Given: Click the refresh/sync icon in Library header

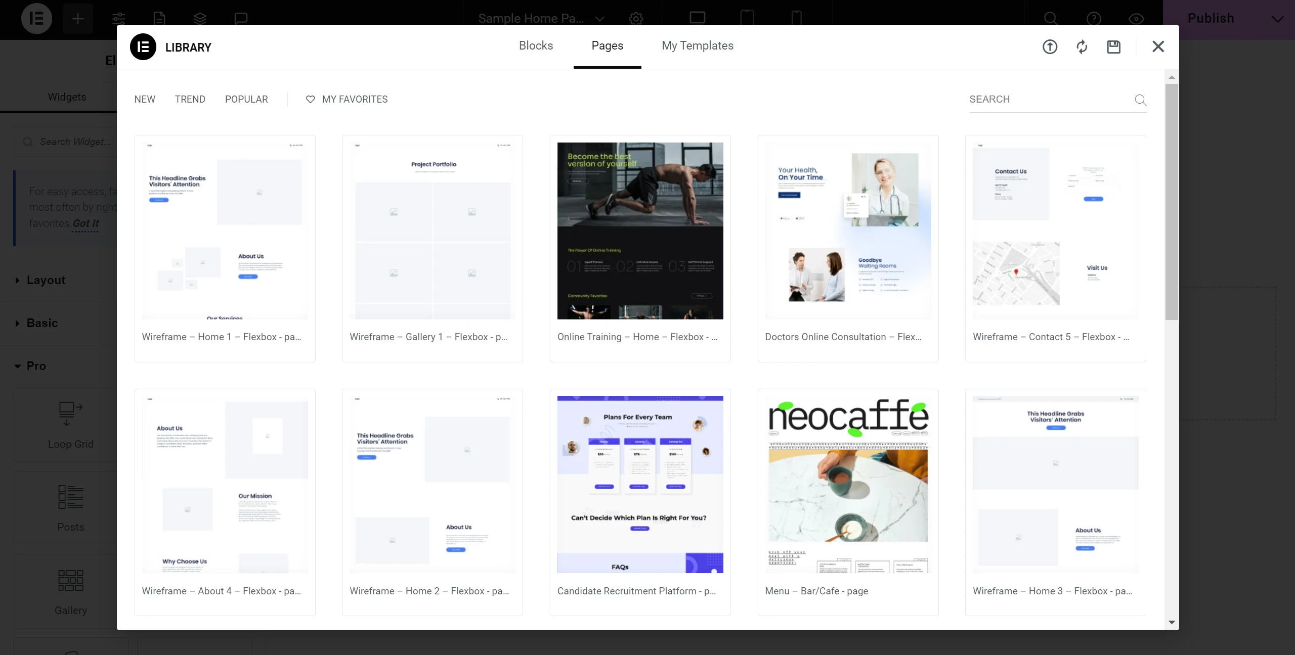Looking at the screenshot, I should point(1082,46).
